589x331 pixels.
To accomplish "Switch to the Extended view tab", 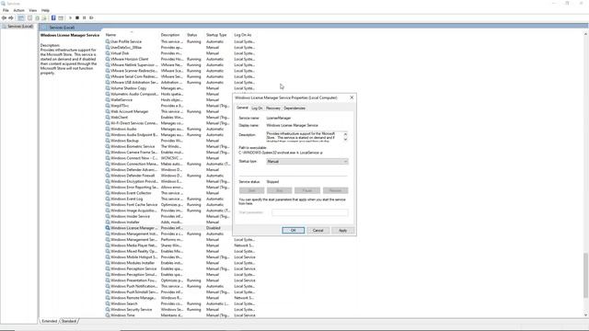I will pyautogui.click(x=49, y=321).
